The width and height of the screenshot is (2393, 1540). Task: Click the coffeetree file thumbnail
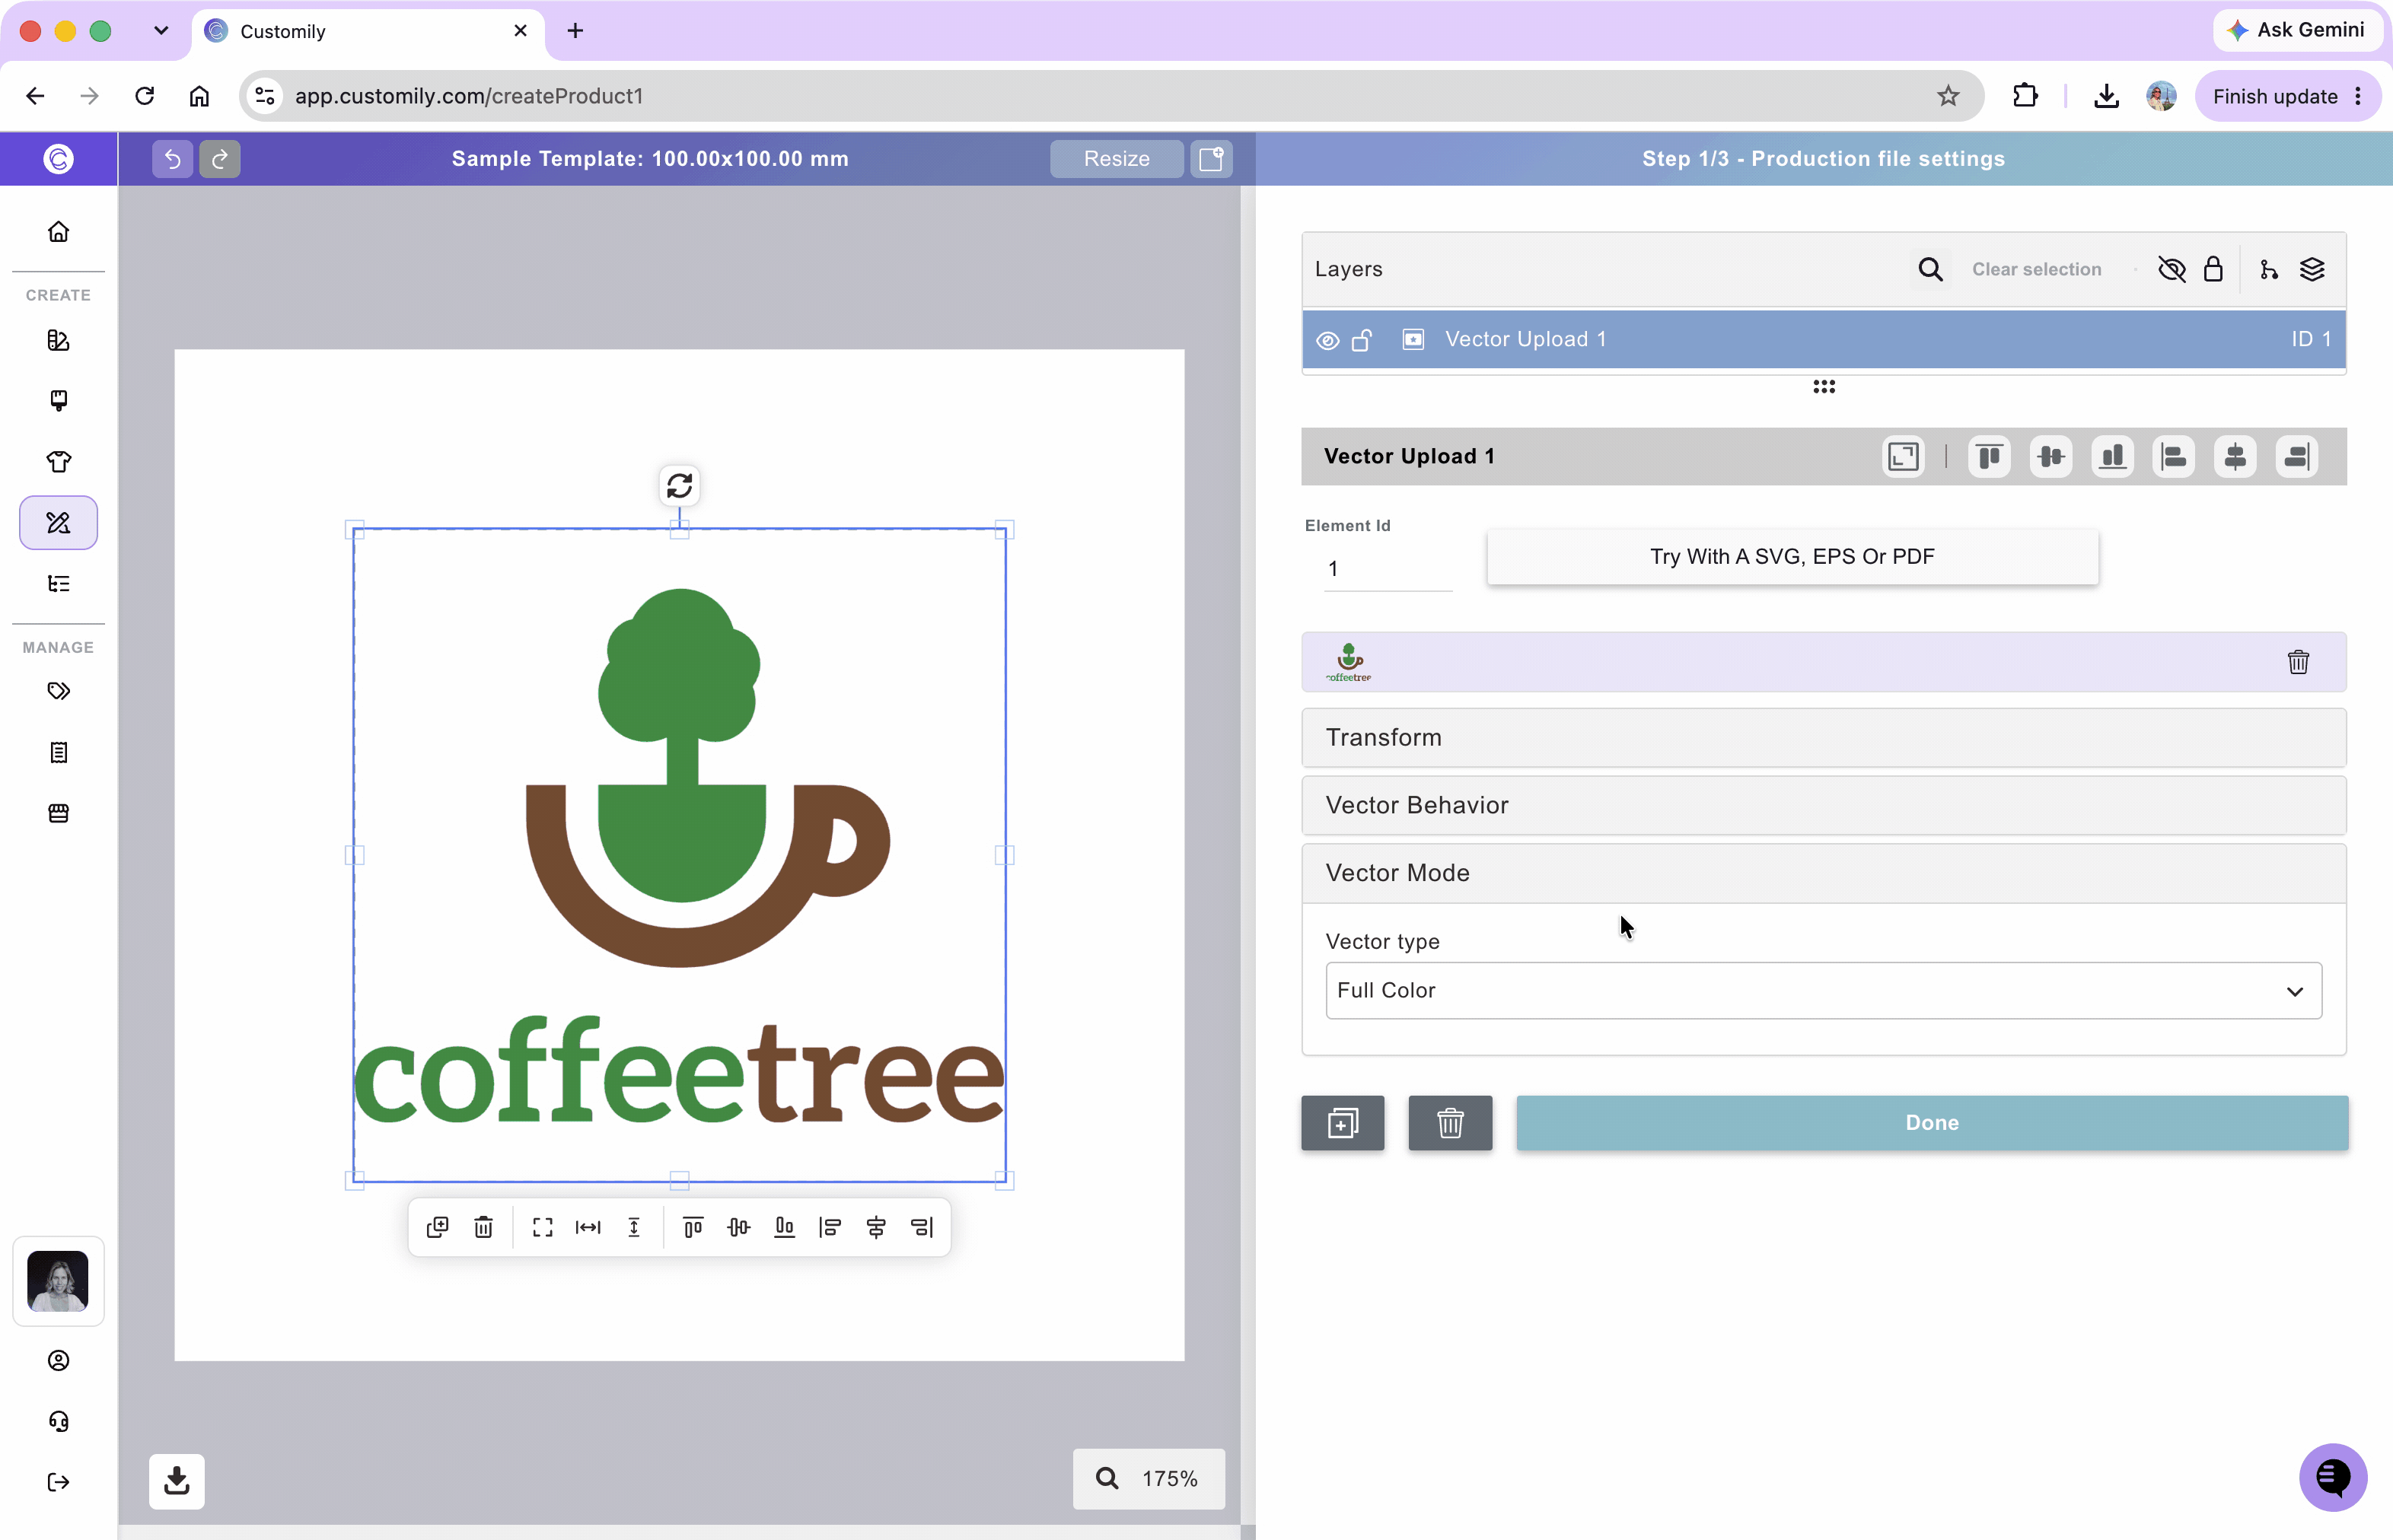click(x=1349, y=662)
